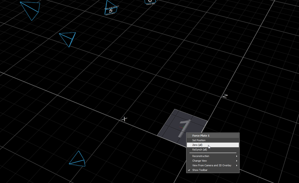Click the large camera in the top-left corner
299x183 pixels.
pos(31,10)
